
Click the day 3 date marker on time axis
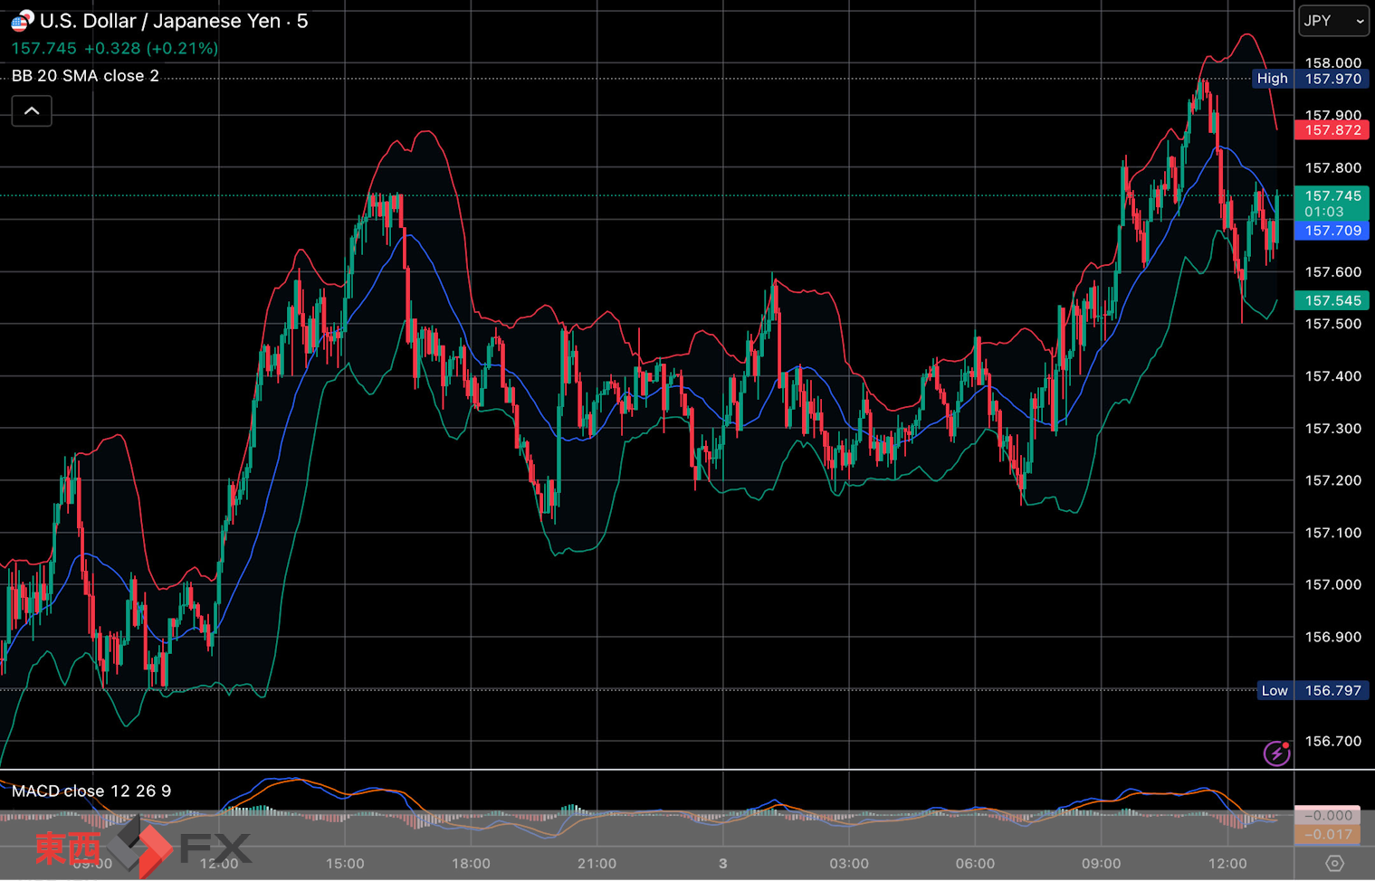[x=722, y=863]
